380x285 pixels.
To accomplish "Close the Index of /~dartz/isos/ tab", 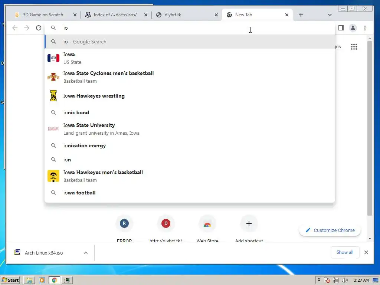I will (145, 15).
